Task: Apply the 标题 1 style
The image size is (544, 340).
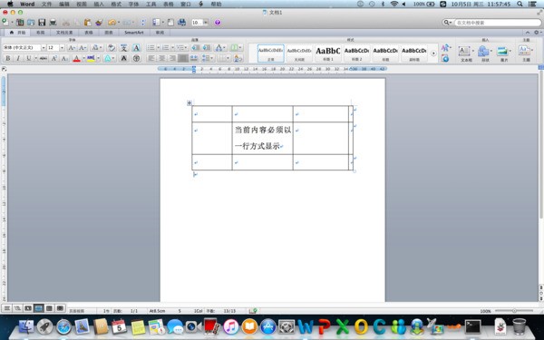Action: click(328, 53)
